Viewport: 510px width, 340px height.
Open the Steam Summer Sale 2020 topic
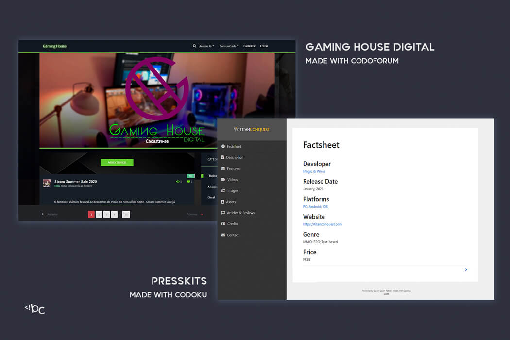coord(75,182)
